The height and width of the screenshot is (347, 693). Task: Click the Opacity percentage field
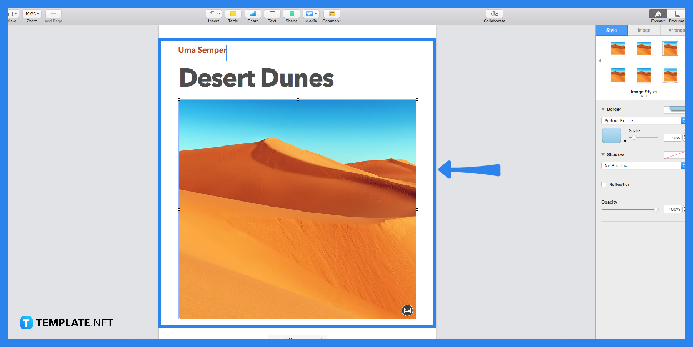672,209
